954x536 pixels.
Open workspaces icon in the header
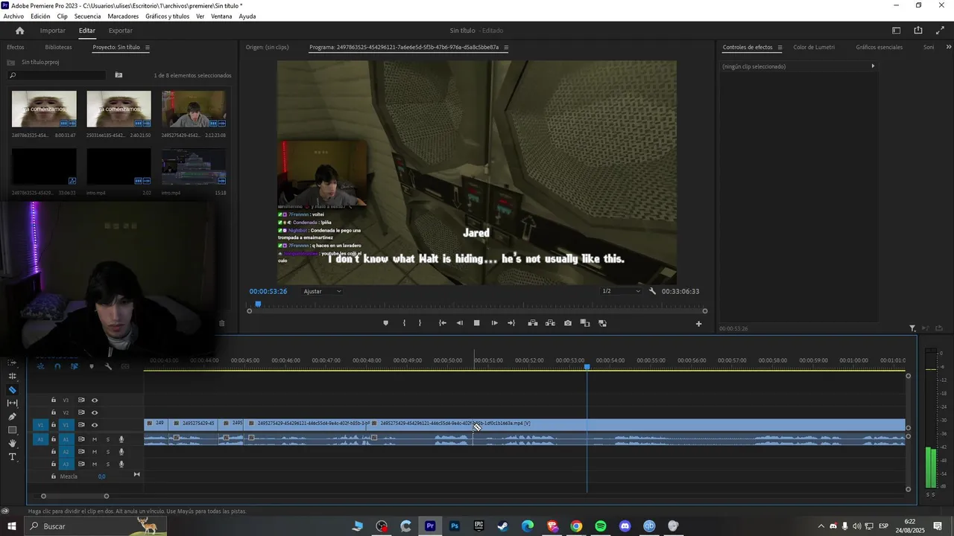896,31
